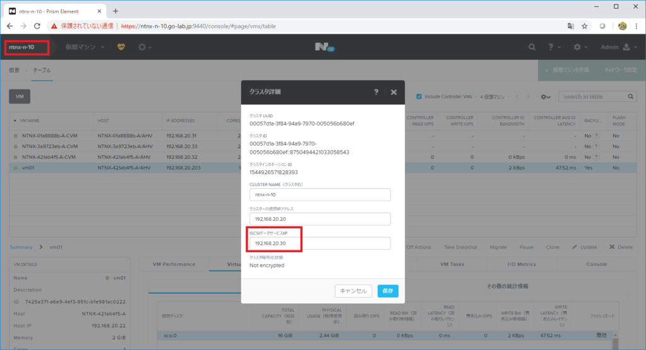Open the search magnifier in top bar
Viewport: 646px width, 350px height.
tap(532, 47)
